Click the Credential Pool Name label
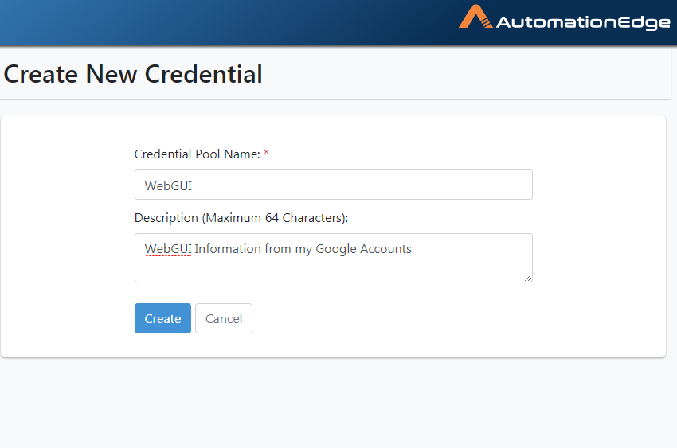 [197, 154]
